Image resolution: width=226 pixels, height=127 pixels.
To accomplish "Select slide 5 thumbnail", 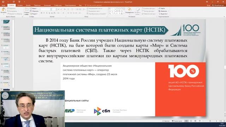I will (6, 47).
